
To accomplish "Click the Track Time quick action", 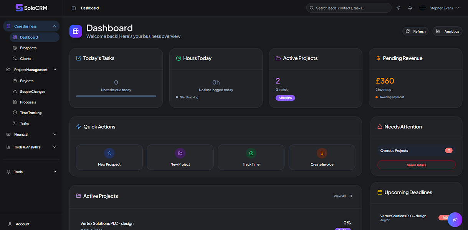I will pos(251,157).
